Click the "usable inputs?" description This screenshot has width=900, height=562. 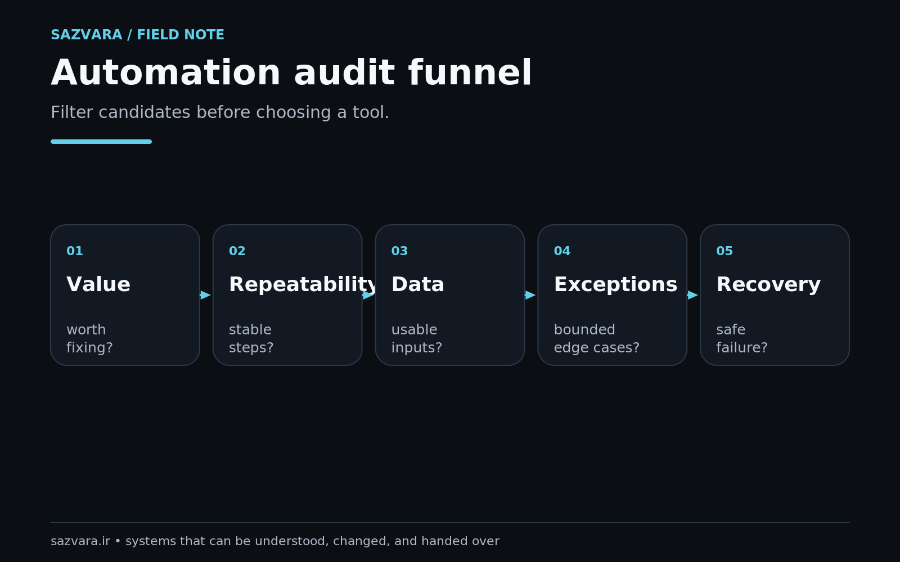(417, 338)
